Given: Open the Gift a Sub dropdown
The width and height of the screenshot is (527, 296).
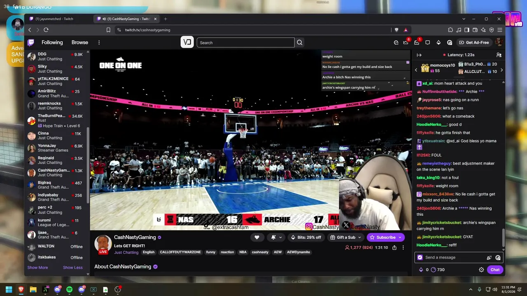Looking at the screenshot, I should pyautogui.click(x=345, y=237).
